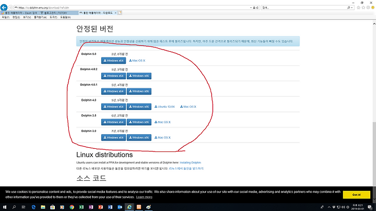Open Microsoft Edge from taskbar
The width and height of the screenshot is (376, 211).
[33, 207]
